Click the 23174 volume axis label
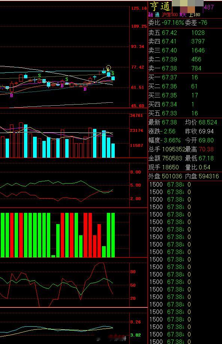The height and width of the screenshot is (344, 222). (136, 130)
